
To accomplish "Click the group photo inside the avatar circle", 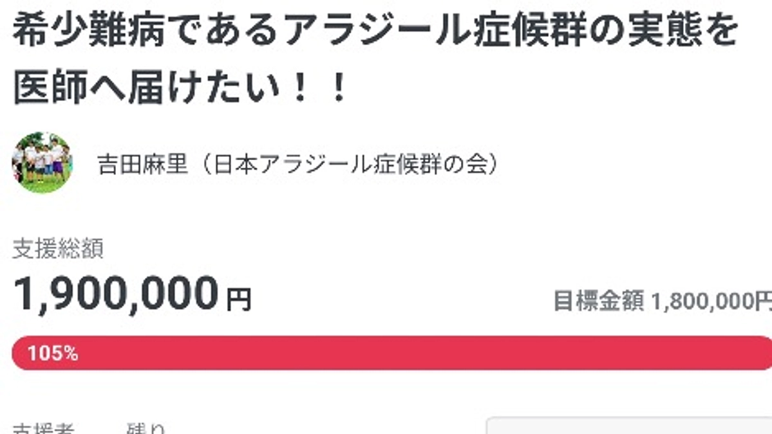I will pos(41,161).
